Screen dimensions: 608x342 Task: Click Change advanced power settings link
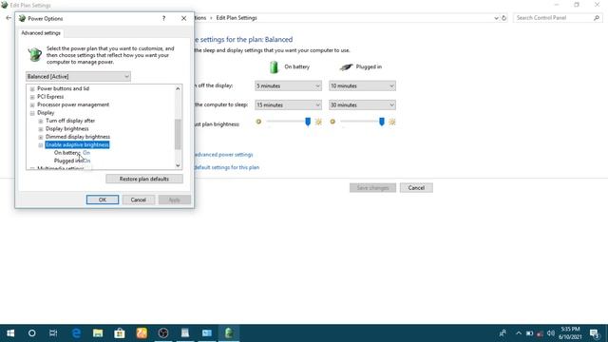click(x=224, y=154)
